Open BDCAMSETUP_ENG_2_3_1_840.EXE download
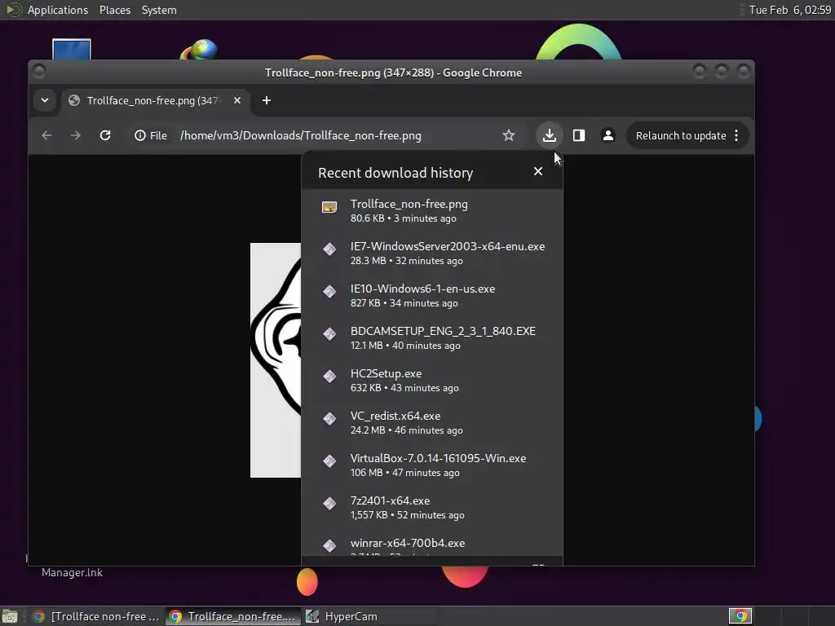This screenshot has height=626, width=835. [x=432, y=337]
